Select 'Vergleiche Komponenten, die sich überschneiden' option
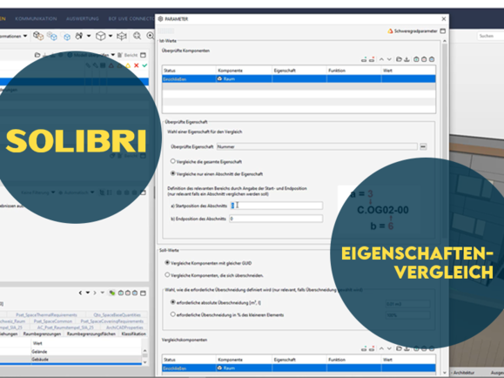The image size is (504, 378). (x=167, y=274)
